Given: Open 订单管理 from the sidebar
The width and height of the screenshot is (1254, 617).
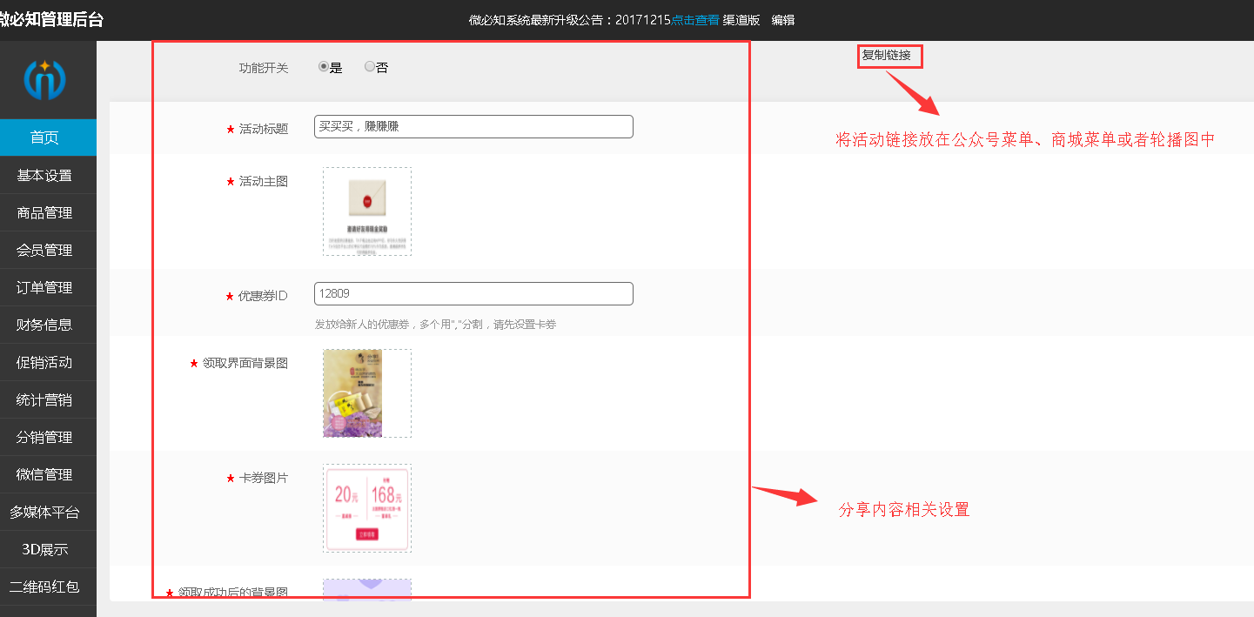Looking at the screenshot, I should coord(48,287).
